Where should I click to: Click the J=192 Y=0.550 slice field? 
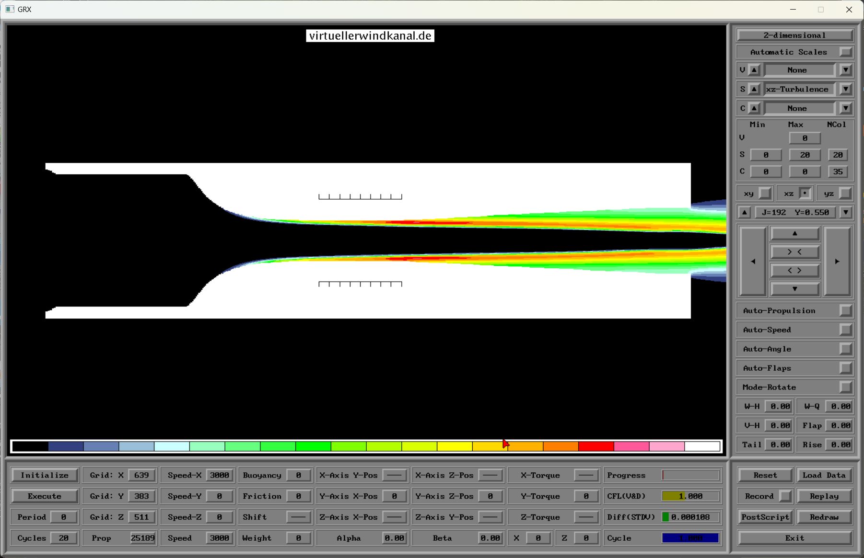795,212
